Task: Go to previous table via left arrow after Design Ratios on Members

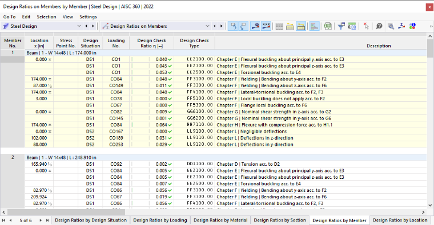Action: point(215,26)
